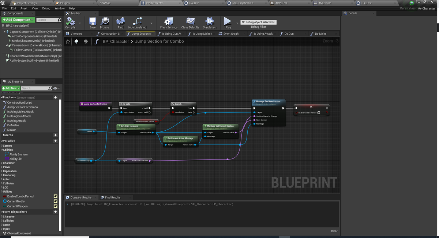Add a new macro with plus icon
Viewport: 439px width, 238px height.
coord(55,135)
